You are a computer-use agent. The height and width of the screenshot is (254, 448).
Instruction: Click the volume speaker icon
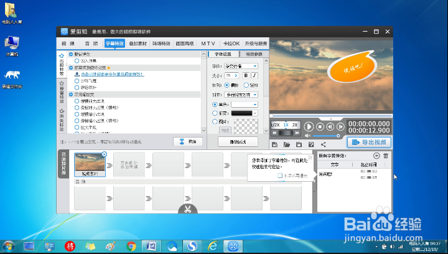click(308, 136)
